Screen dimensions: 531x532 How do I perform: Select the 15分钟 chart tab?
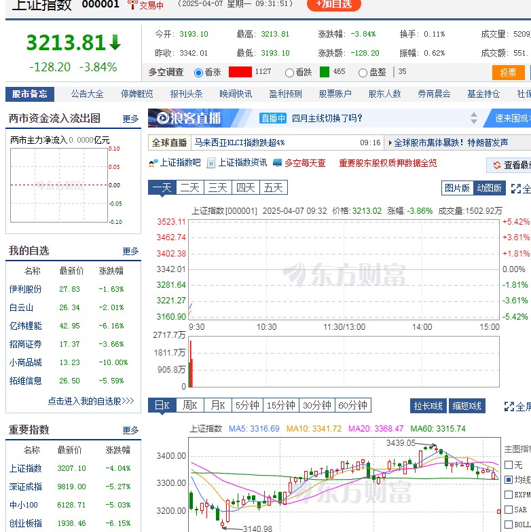281,406
